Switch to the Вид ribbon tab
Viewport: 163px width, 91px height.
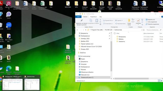(x=101, y=17)
